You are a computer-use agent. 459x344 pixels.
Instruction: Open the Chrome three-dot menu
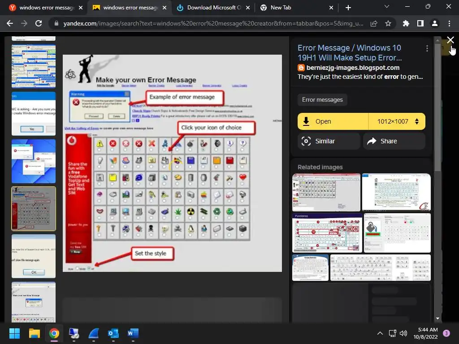pyautogui.click(x=449, y=23)
